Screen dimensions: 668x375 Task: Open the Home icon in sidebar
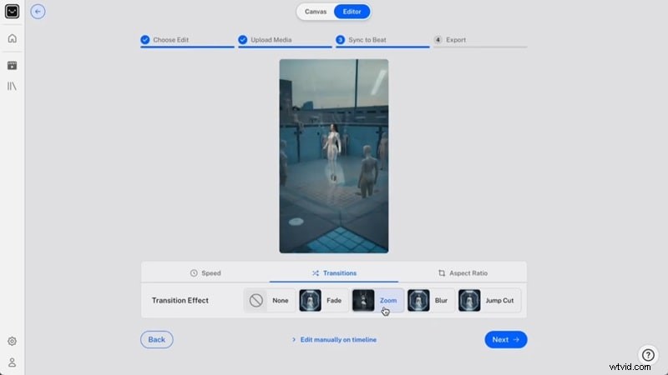click(x=12, y=38)
